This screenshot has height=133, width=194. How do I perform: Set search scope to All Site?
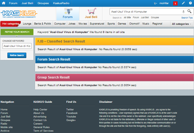click(x=127, y=17)
